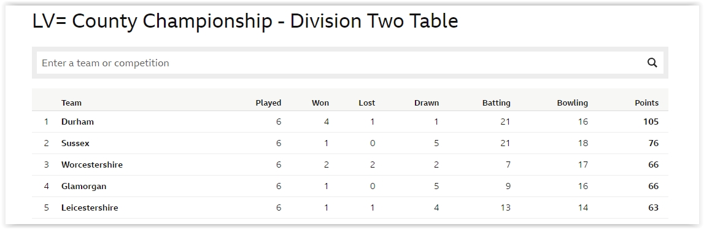The image size is (704, 229).
Task: Open the Sussex team link
Action: click(x=75, y=143)
